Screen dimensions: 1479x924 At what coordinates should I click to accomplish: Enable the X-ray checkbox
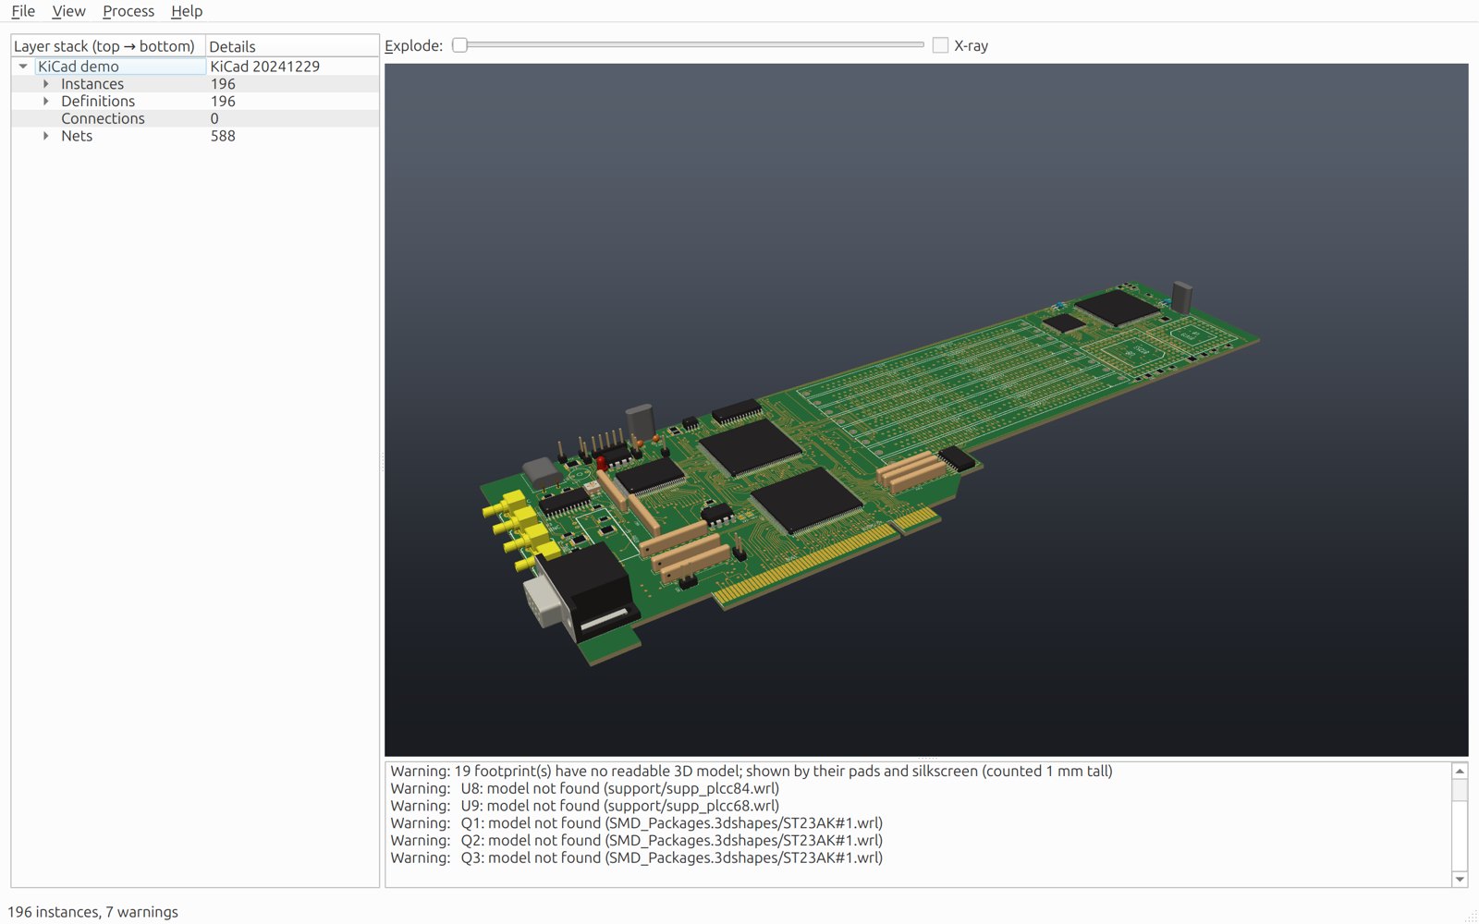(940, 45)
